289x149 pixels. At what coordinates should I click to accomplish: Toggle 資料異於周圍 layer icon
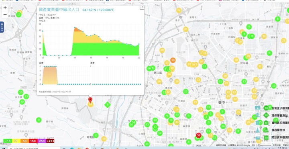coord(266,123)
